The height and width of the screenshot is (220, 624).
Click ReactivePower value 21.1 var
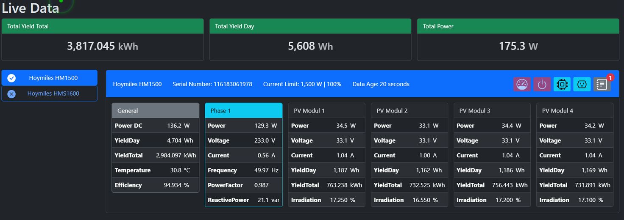(269, 200)
